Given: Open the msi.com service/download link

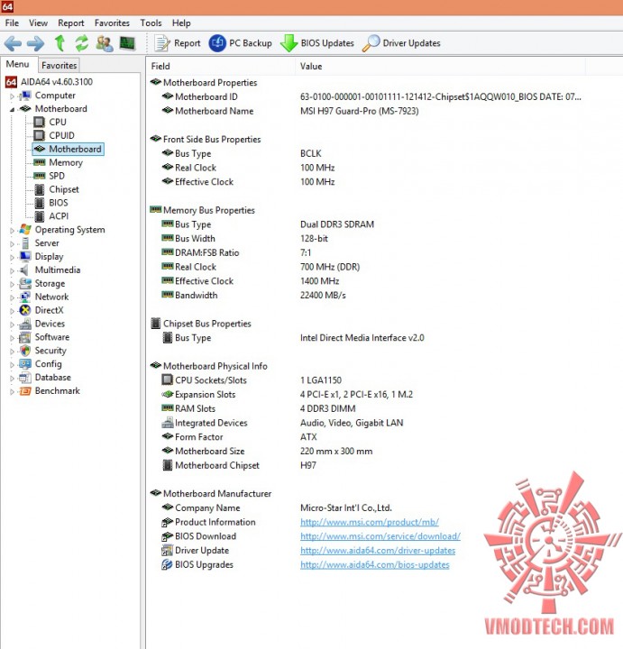Looking at the screenshot, I should 380,536.
